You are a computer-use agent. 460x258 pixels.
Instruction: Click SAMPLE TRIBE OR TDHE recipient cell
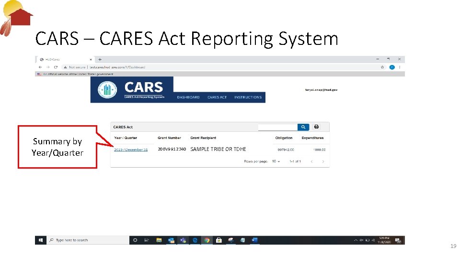[218, 149]
